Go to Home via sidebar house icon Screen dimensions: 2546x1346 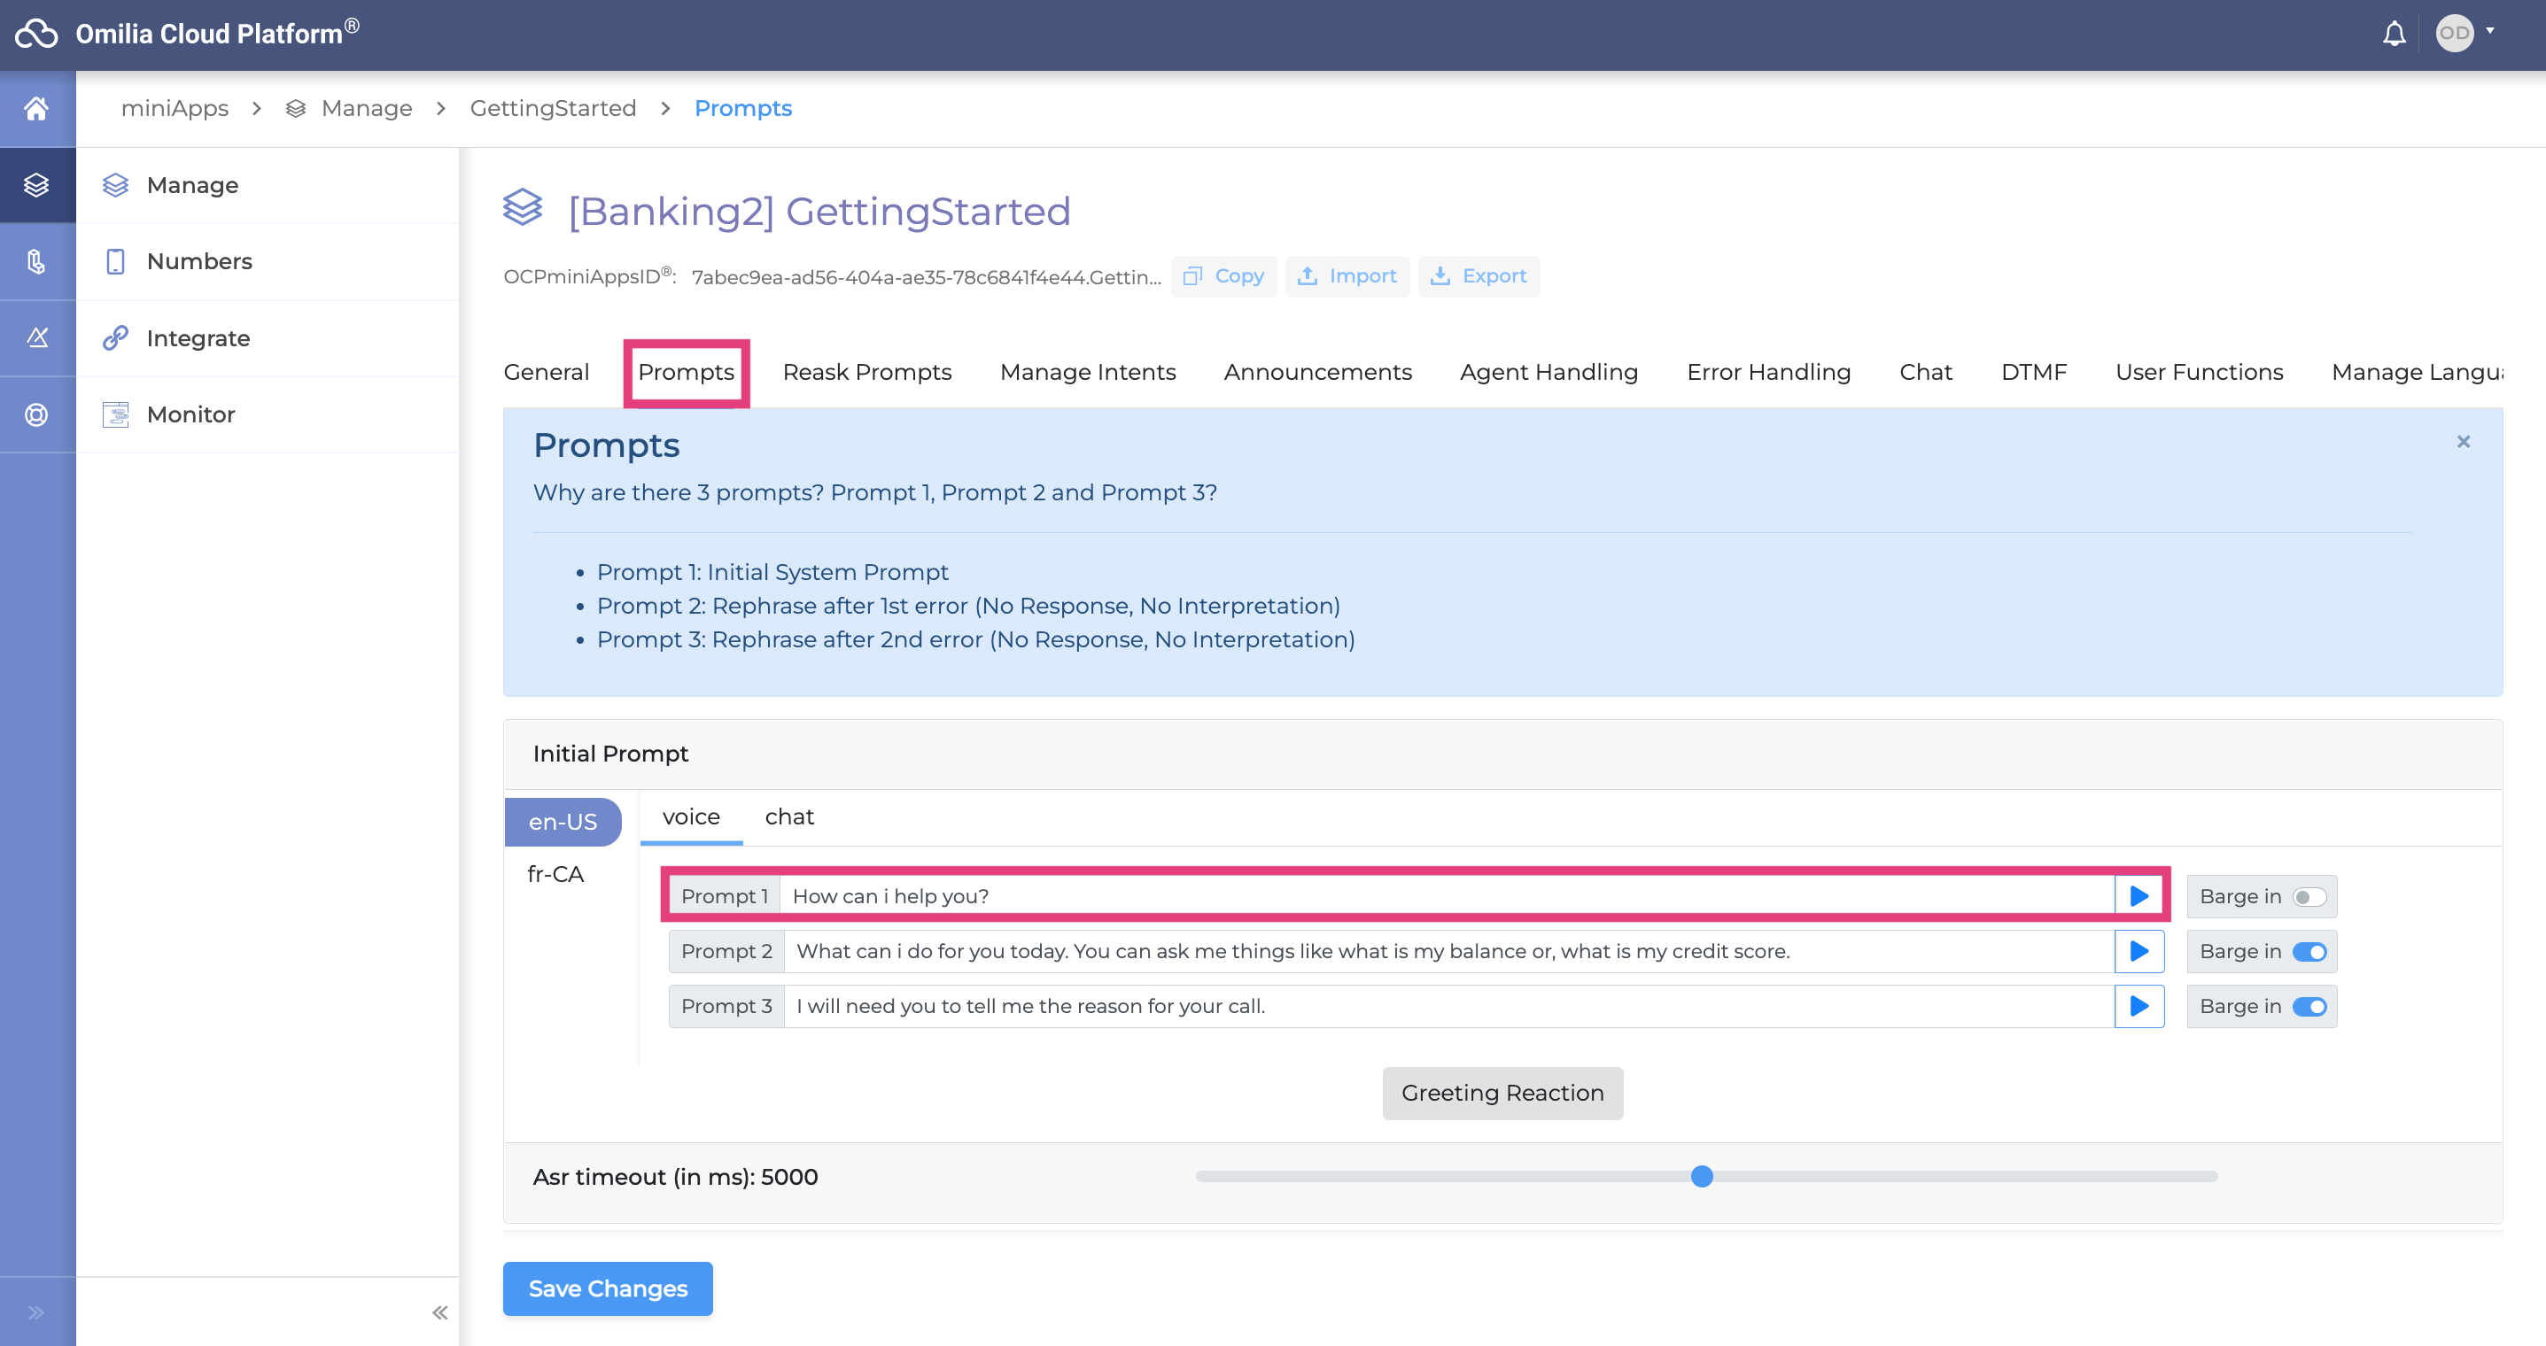click(x=36, y=108)
